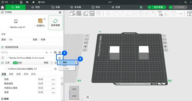Viewport: 192px width, 101px height.
Task: Switch to the 其他 settings tab
Action: tap(33, 74)
